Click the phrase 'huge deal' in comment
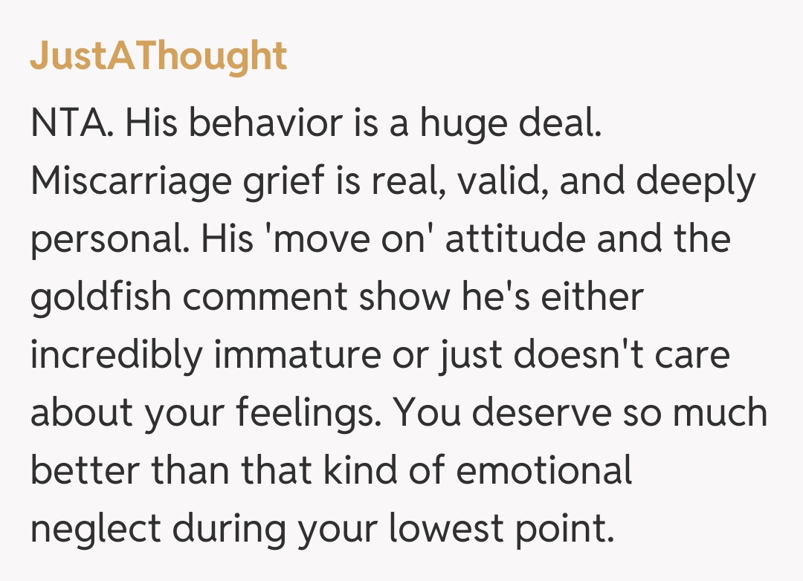 [x=509, y=125]
